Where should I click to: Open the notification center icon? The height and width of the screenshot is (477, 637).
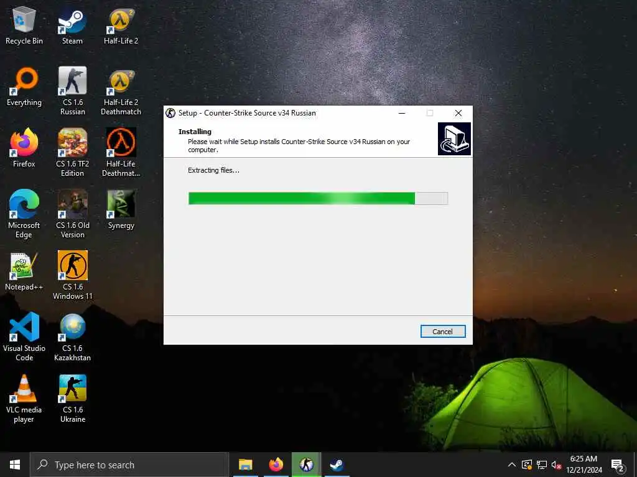click(x=618, y=465)
